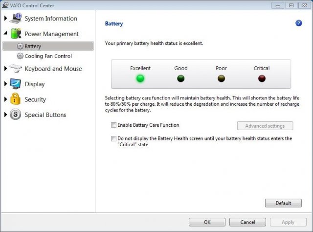The image size is (313, 232).
Task: Open help with the blue question mark icon
Action: (299, 23)
